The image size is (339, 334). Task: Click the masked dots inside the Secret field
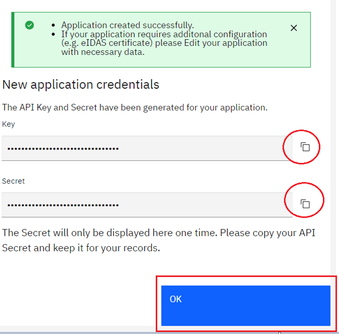coord(63,205)
